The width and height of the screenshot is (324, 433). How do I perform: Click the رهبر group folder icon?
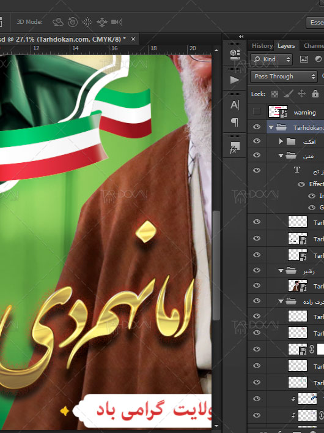click(x=291, y=271)
